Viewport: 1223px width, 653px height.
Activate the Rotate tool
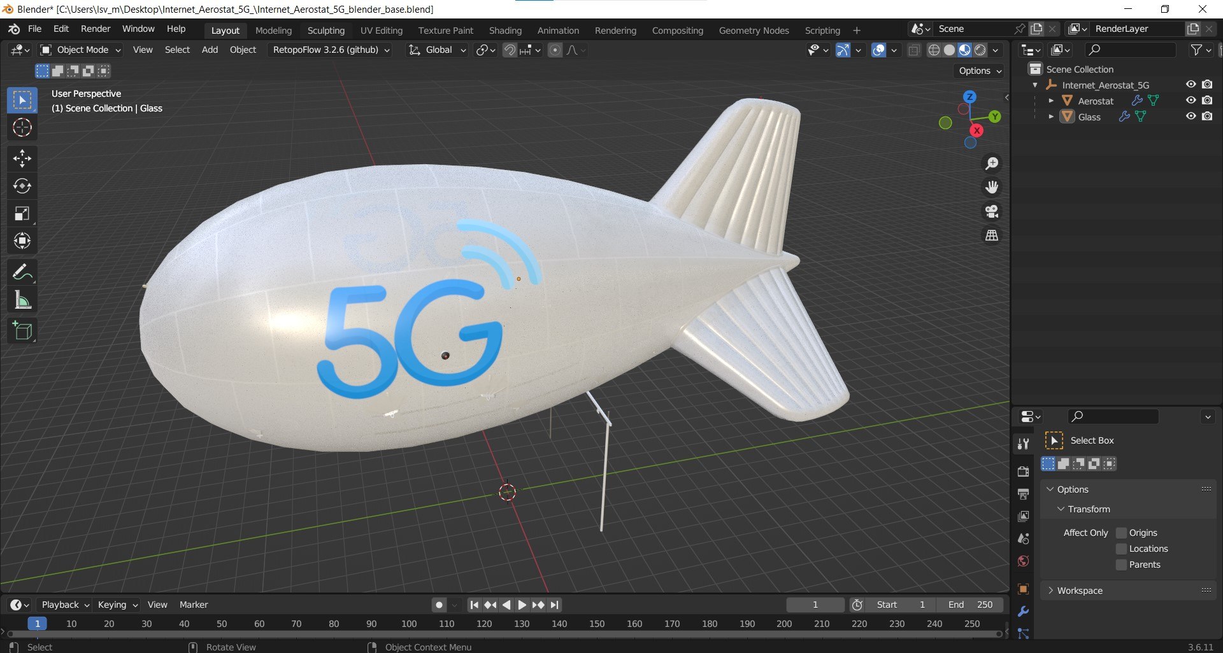click(x=22, y=186)
